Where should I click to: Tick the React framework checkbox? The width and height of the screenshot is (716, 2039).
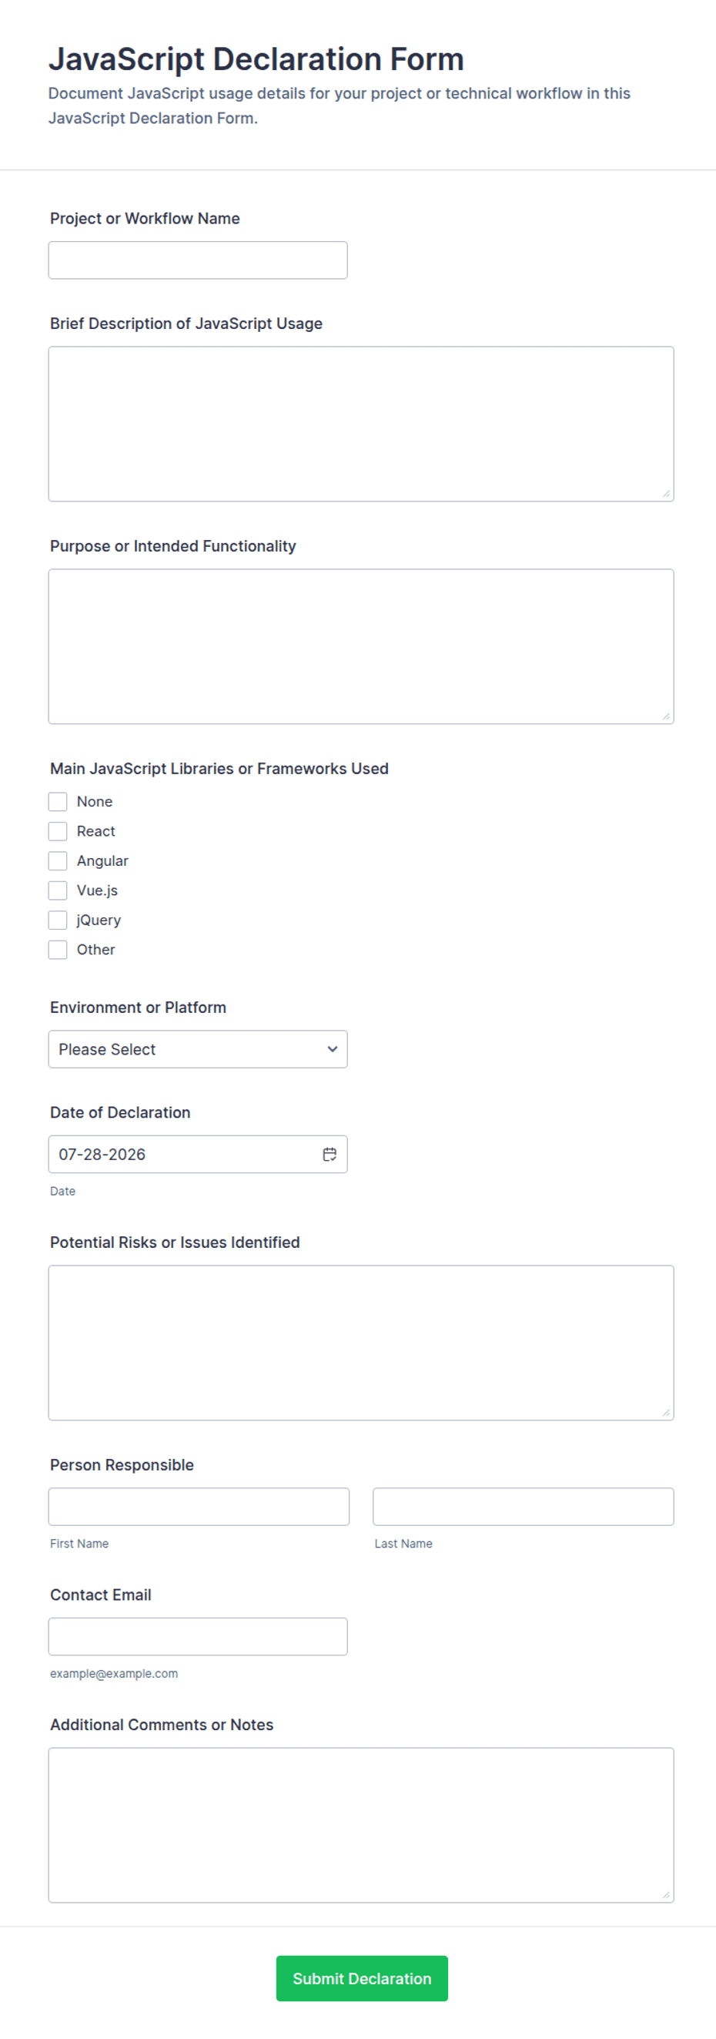point(58,831)
